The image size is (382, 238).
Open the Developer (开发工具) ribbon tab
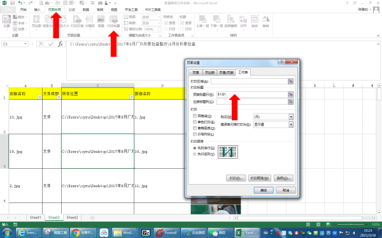[131, 10]
